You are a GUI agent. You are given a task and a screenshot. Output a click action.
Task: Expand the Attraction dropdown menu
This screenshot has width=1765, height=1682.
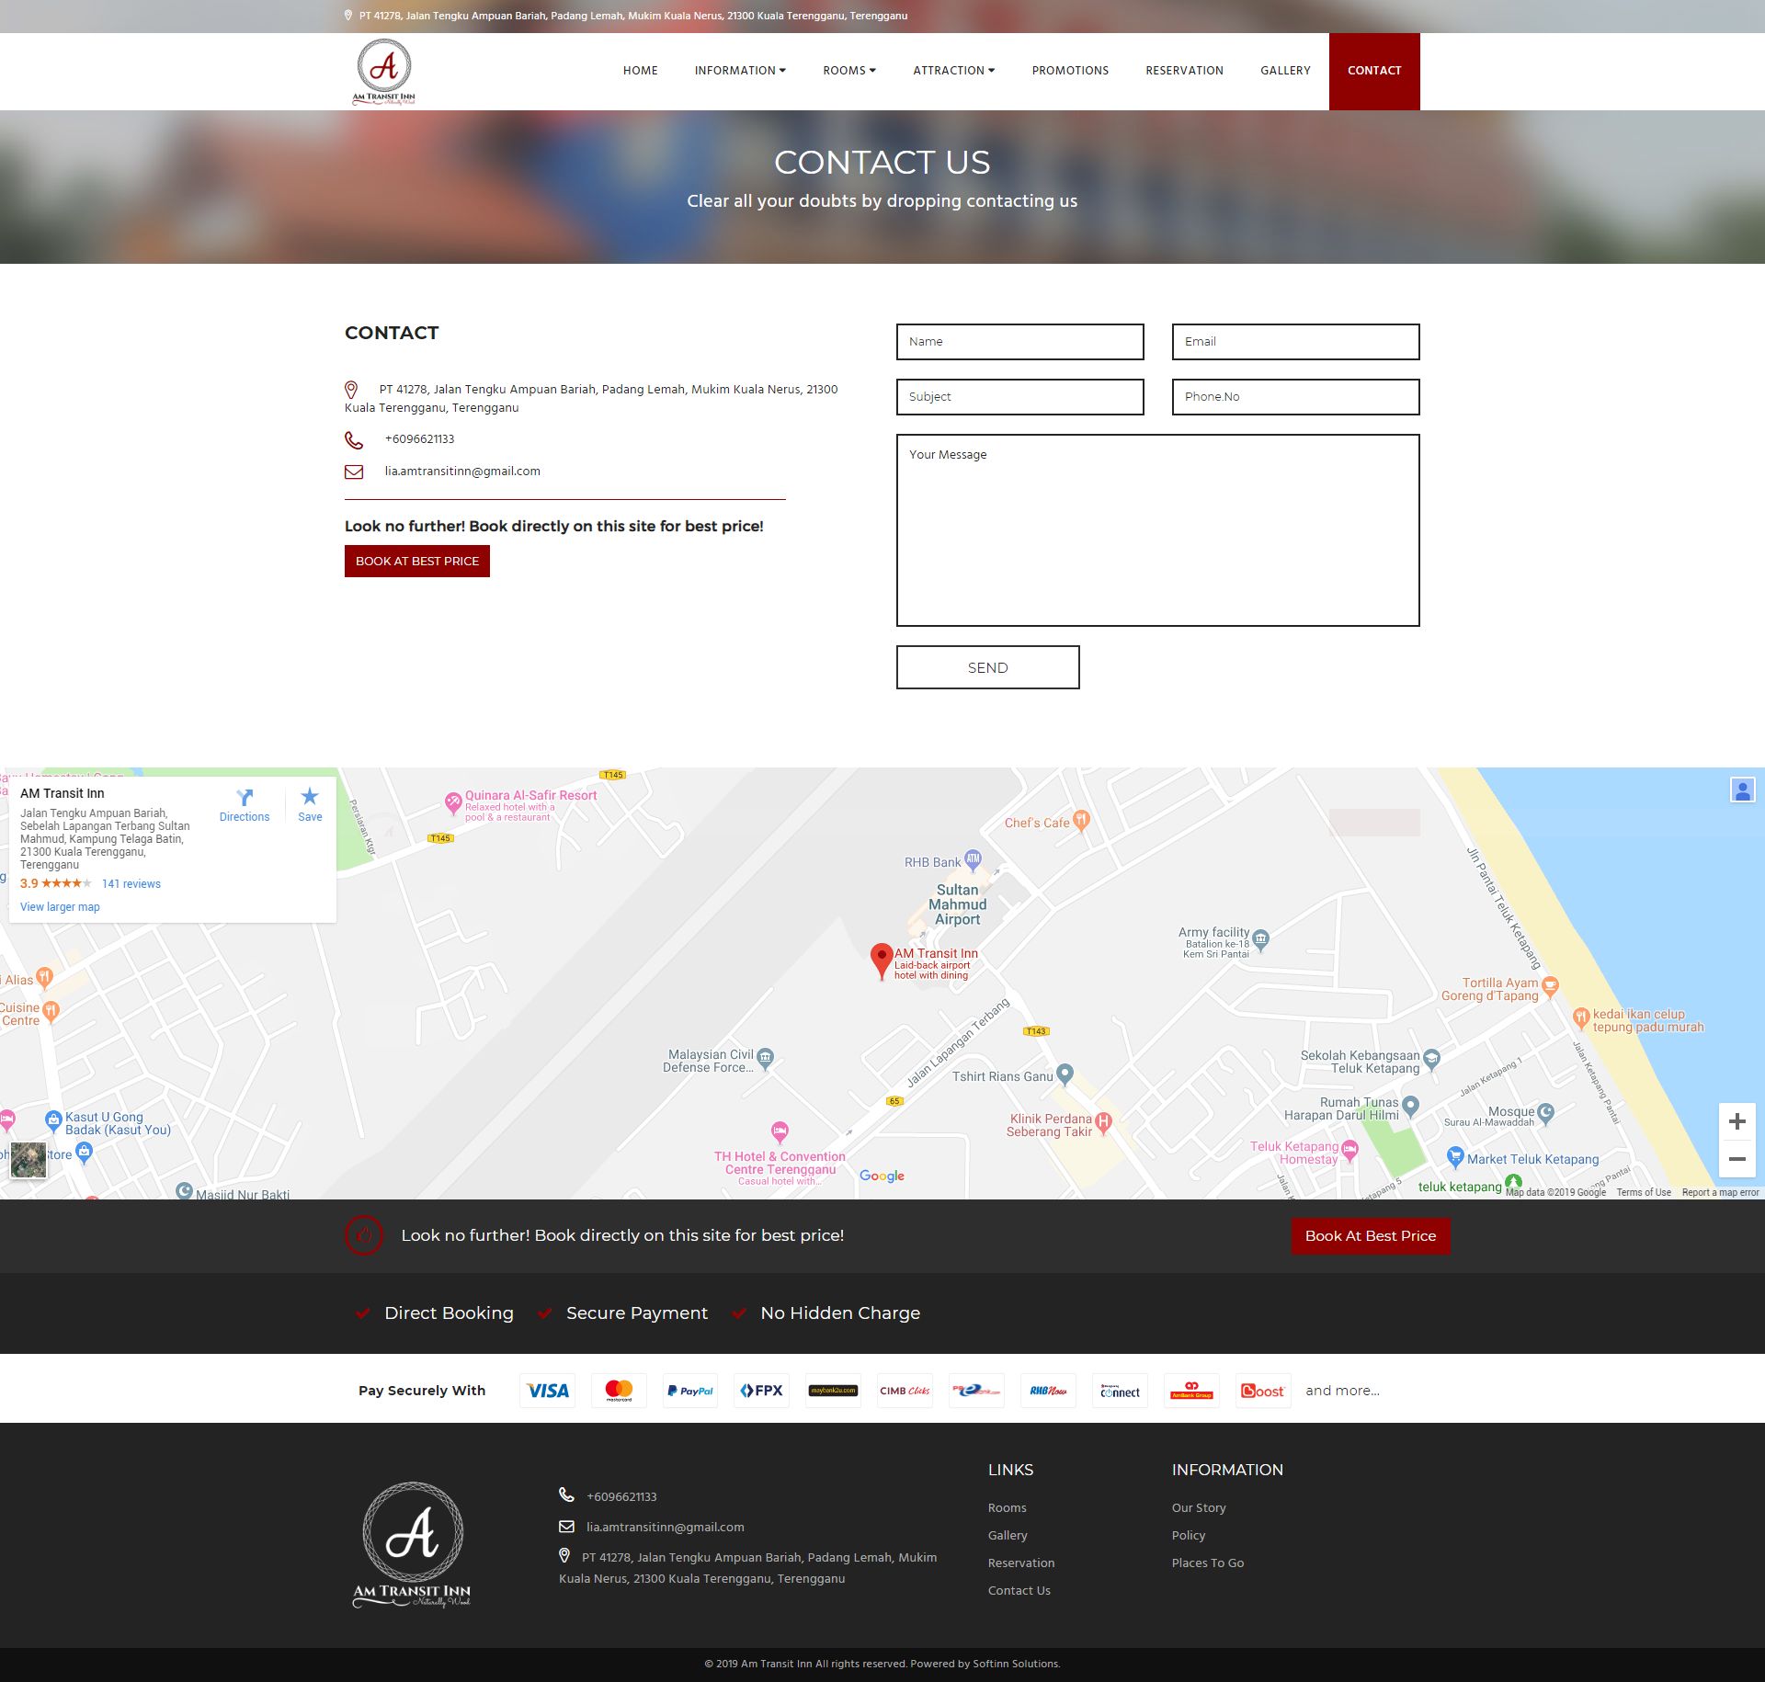953,71
